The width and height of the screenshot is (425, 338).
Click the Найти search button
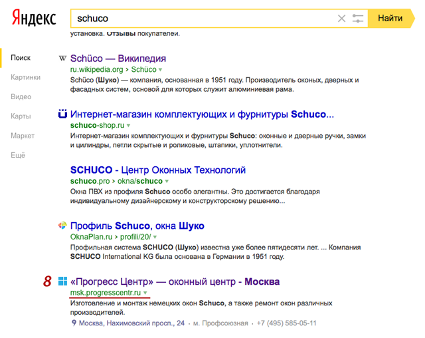390,19
